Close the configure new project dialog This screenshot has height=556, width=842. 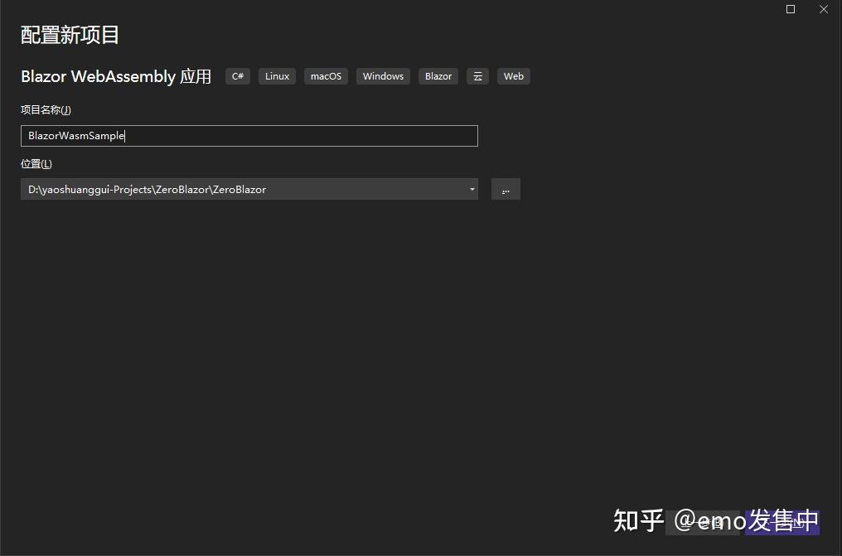pyautogui.click(x=823, y=9)
